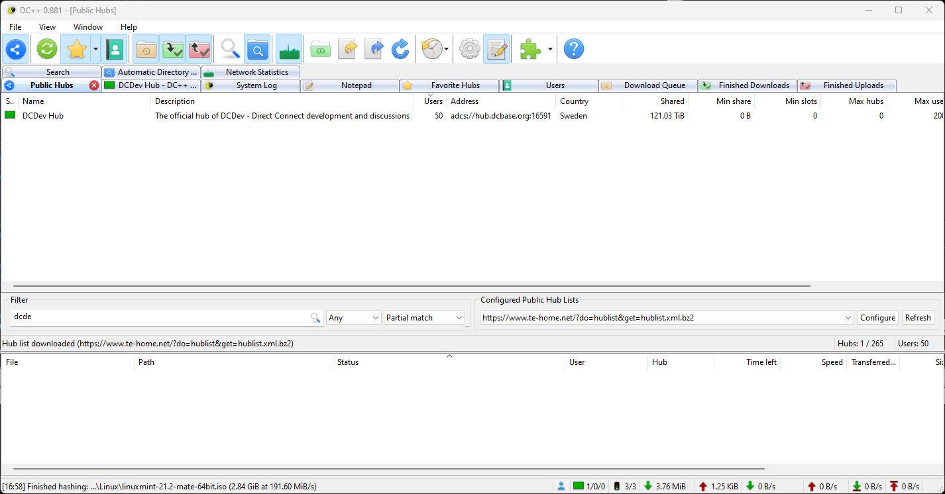This screenshot has height=494, width=945.
Task: Open the Users address book toolbar icon
Action: (x=115, y=49)
